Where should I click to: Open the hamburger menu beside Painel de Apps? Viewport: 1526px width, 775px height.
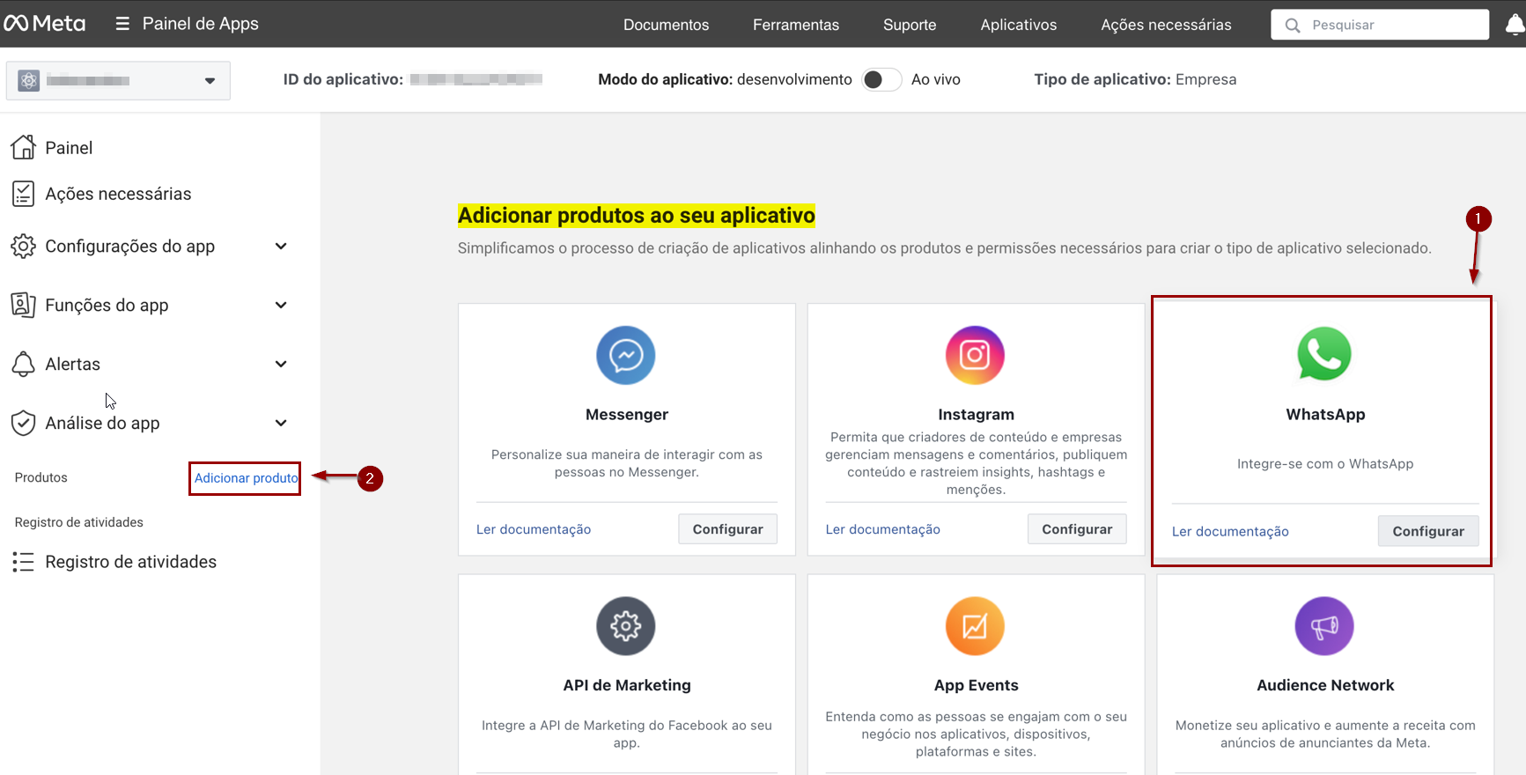tap(122, 24)
